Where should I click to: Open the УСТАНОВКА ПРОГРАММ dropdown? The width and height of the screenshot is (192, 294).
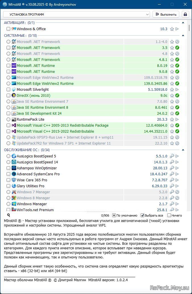pyautogui.click(x=76, y=15)
